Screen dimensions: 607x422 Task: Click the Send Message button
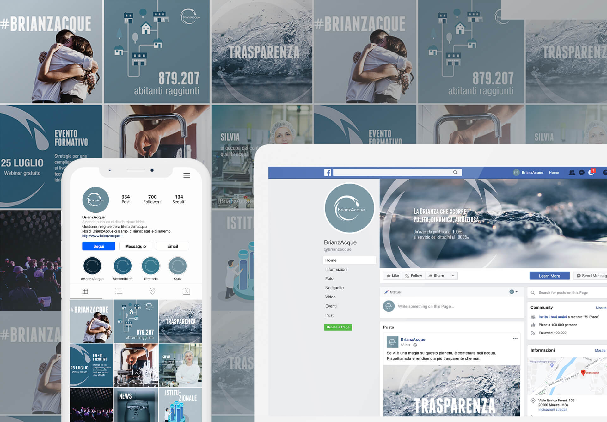tap(590, 276)
